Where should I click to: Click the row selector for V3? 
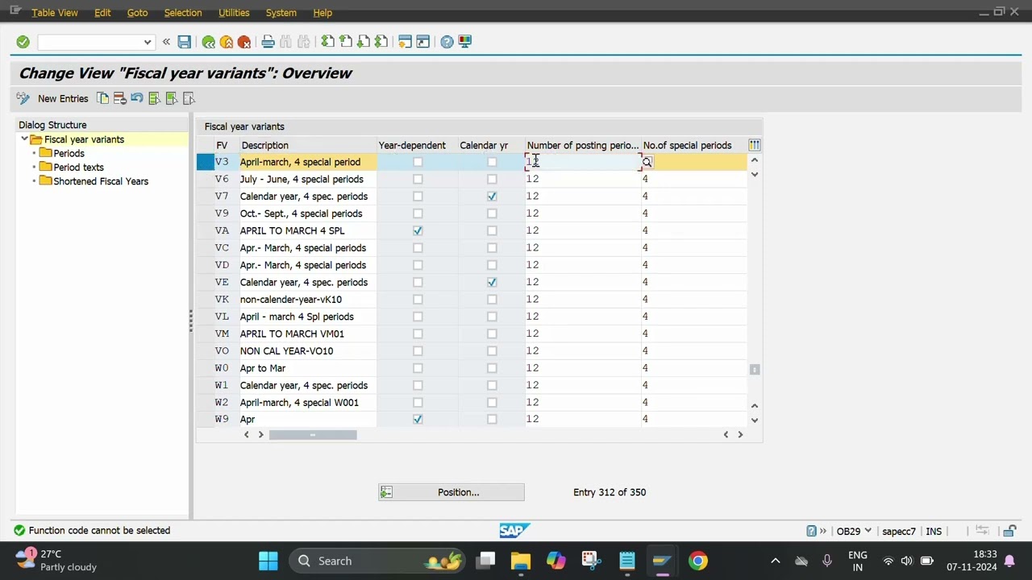pyautogui.click(x=205, y=162)
